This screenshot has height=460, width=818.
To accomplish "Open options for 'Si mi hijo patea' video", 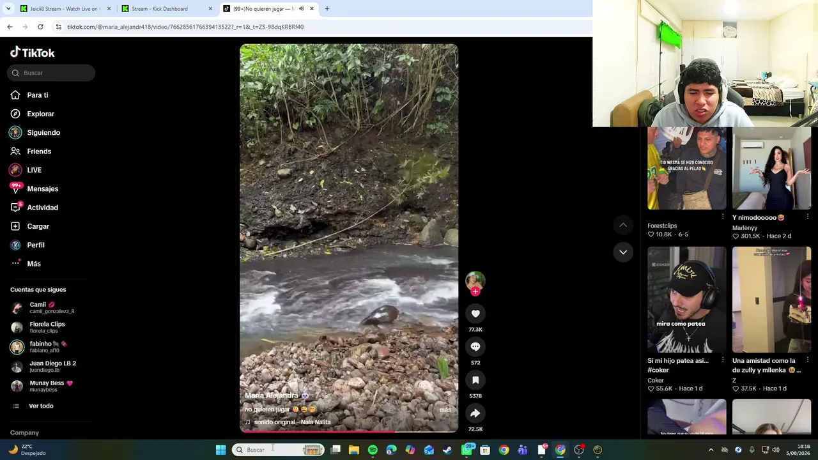I will [x=723, y=360].
